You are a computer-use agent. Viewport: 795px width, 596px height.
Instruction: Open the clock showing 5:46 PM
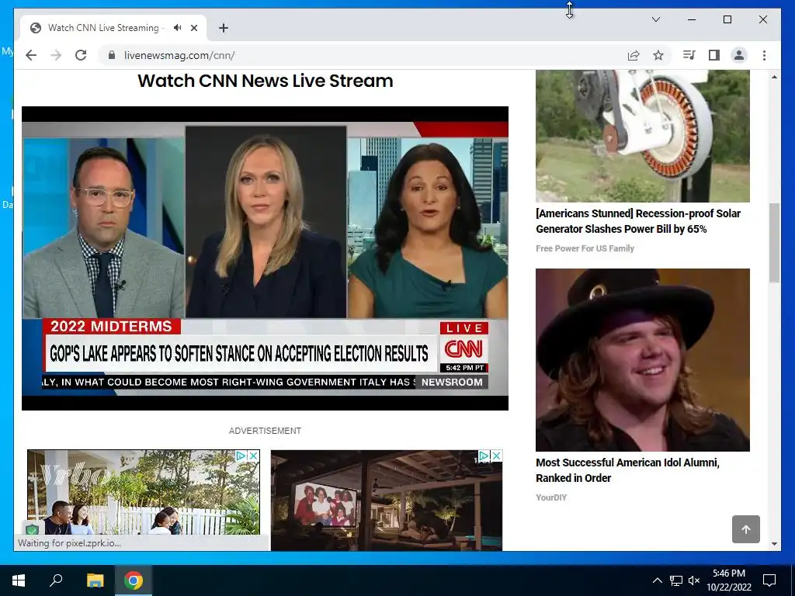729,580
